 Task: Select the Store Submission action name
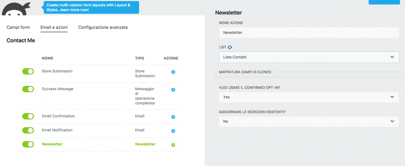57,71
